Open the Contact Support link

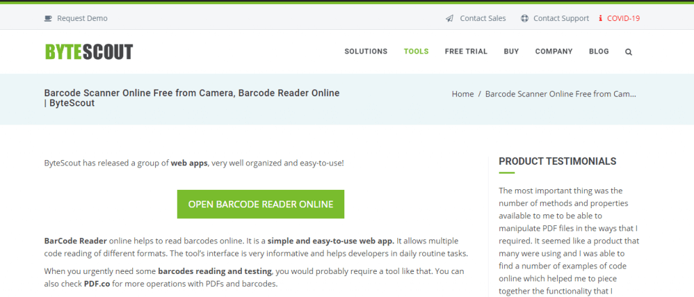pyautogui.click(x=561, y=18)
